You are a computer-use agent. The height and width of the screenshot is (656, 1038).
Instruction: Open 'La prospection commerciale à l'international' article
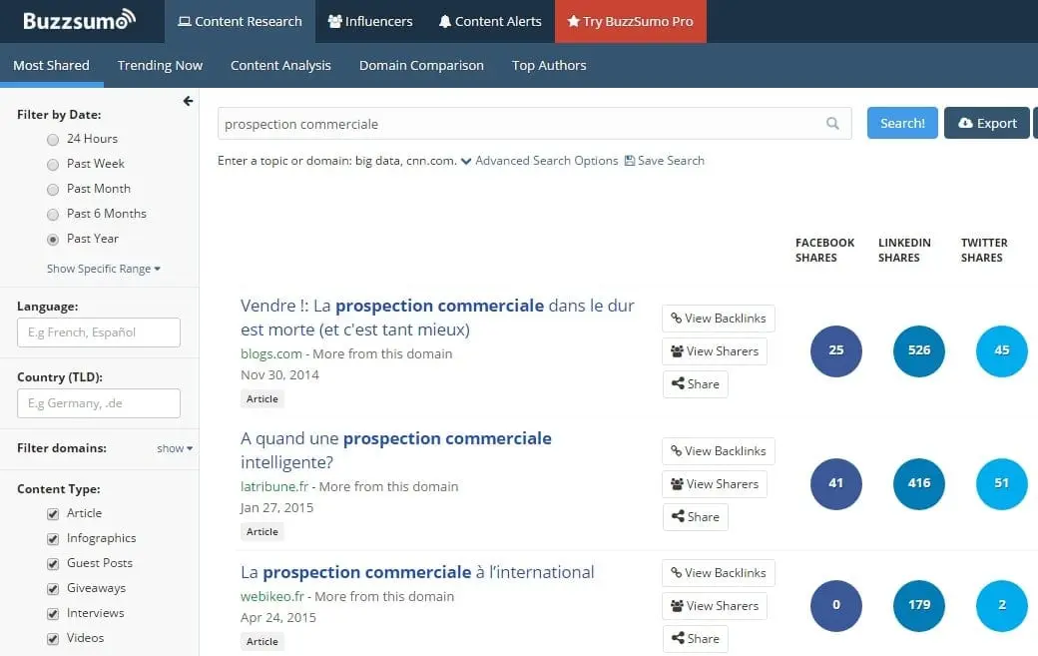pyautogui.click(x=417, y=572)
